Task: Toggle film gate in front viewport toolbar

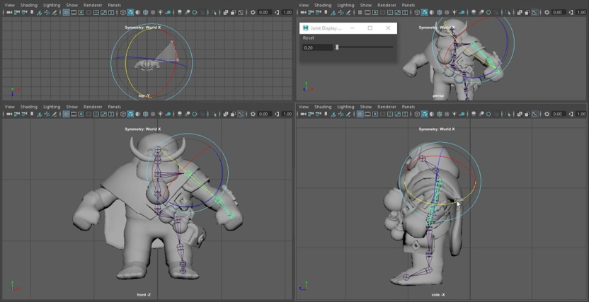Action: pos(74,114)
